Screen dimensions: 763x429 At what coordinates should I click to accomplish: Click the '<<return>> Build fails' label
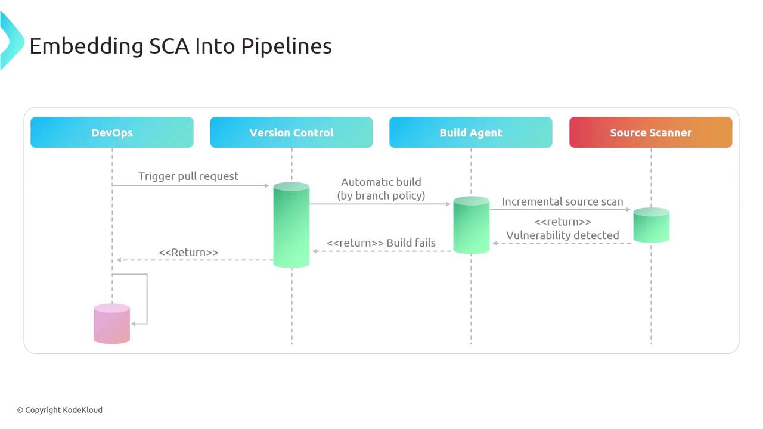coord(381,243)
